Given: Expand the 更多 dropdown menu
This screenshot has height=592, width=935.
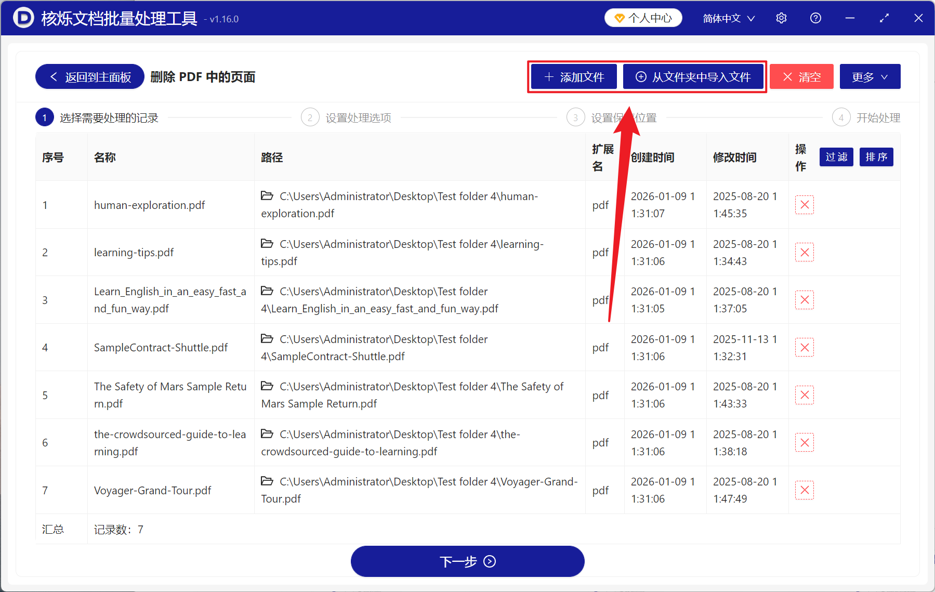Looking at the screenshot, I should tap(870, 76).
